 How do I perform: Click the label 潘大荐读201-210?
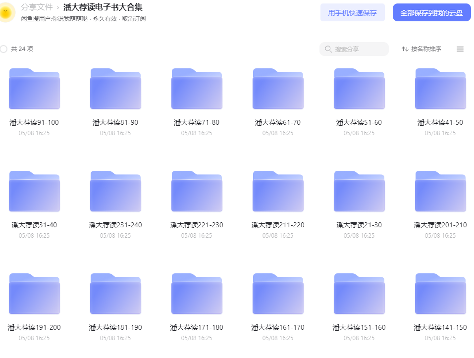(x=440, y=225)
